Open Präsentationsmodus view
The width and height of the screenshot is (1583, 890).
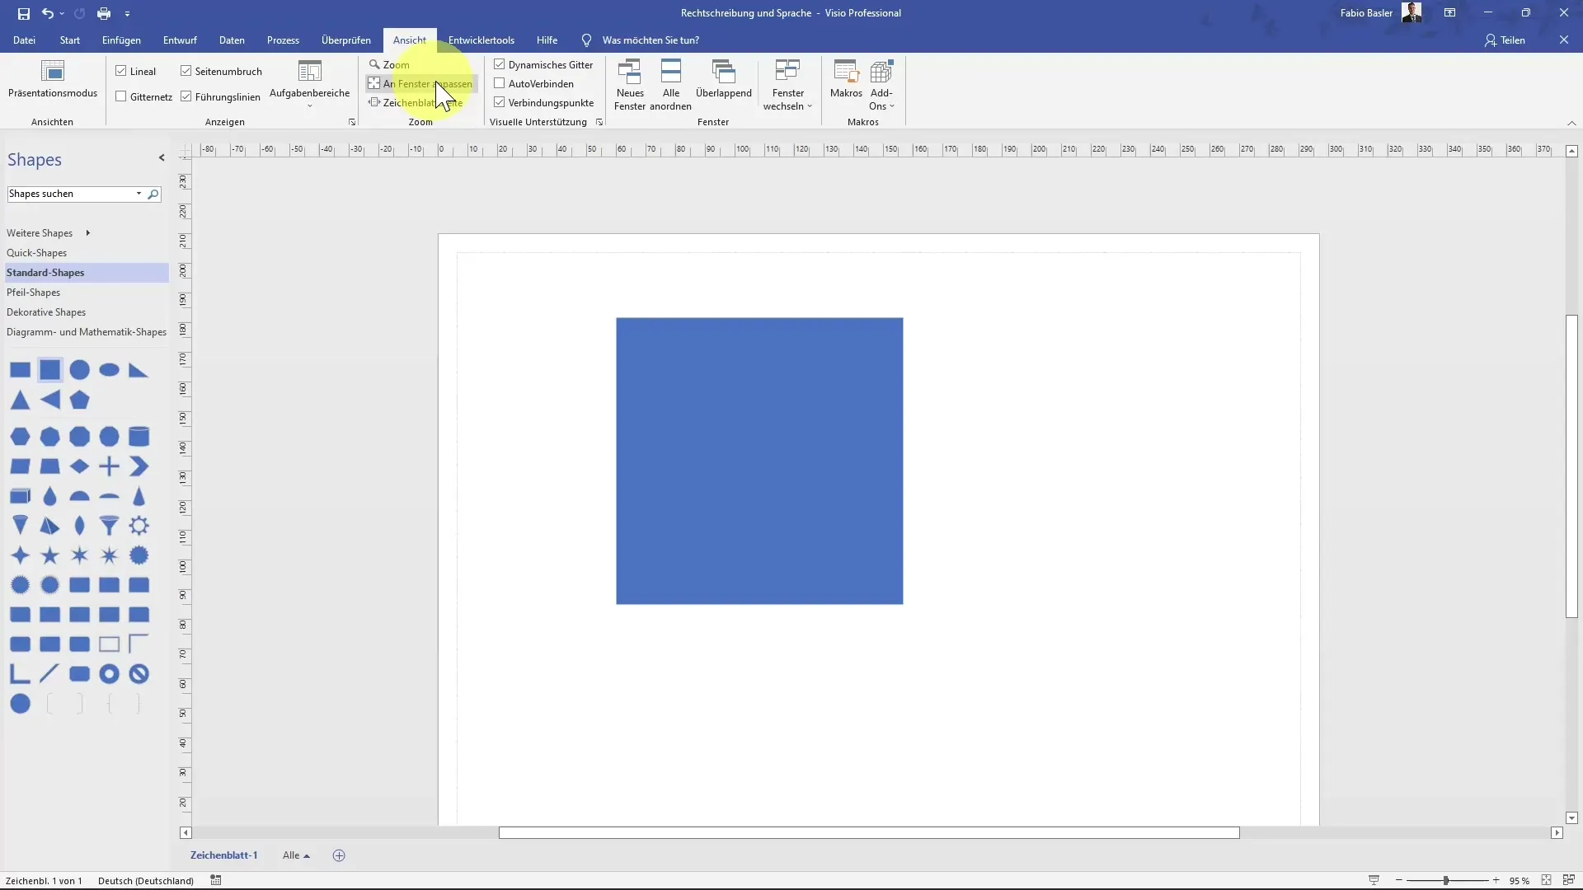pos(53,79)
